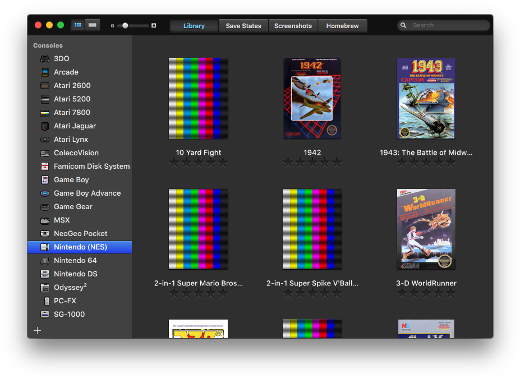This screenshot has height=379, width=520.
Task: Open the Save States tab
Action: 243,26
